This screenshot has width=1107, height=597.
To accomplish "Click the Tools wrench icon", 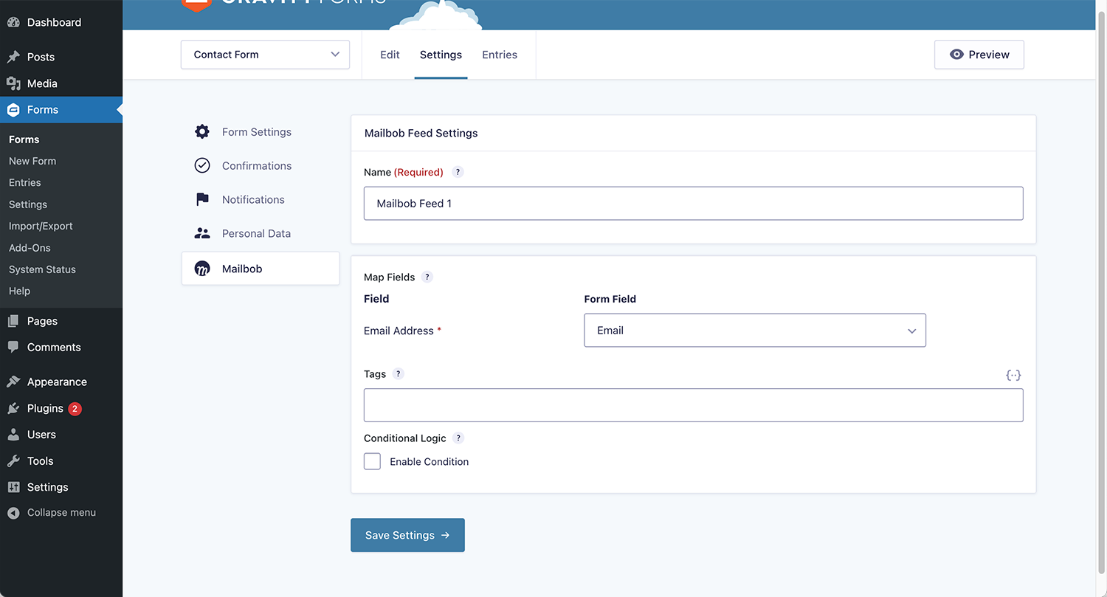I will [13, 461].
